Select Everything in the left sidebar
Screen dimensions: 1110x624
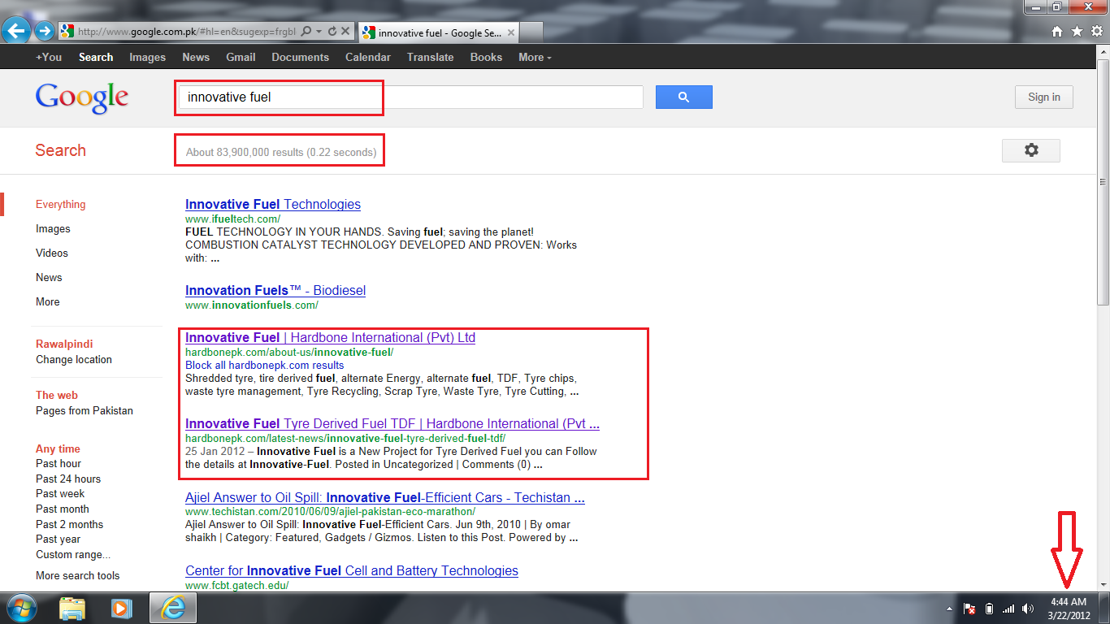60,204
